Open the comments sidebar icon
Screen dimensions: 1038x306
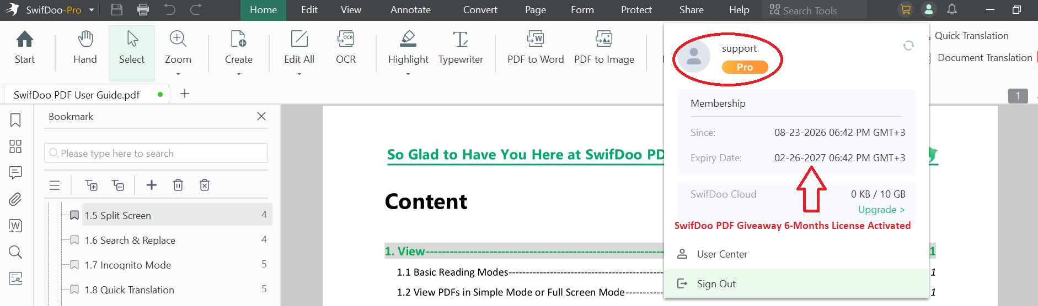15,173
